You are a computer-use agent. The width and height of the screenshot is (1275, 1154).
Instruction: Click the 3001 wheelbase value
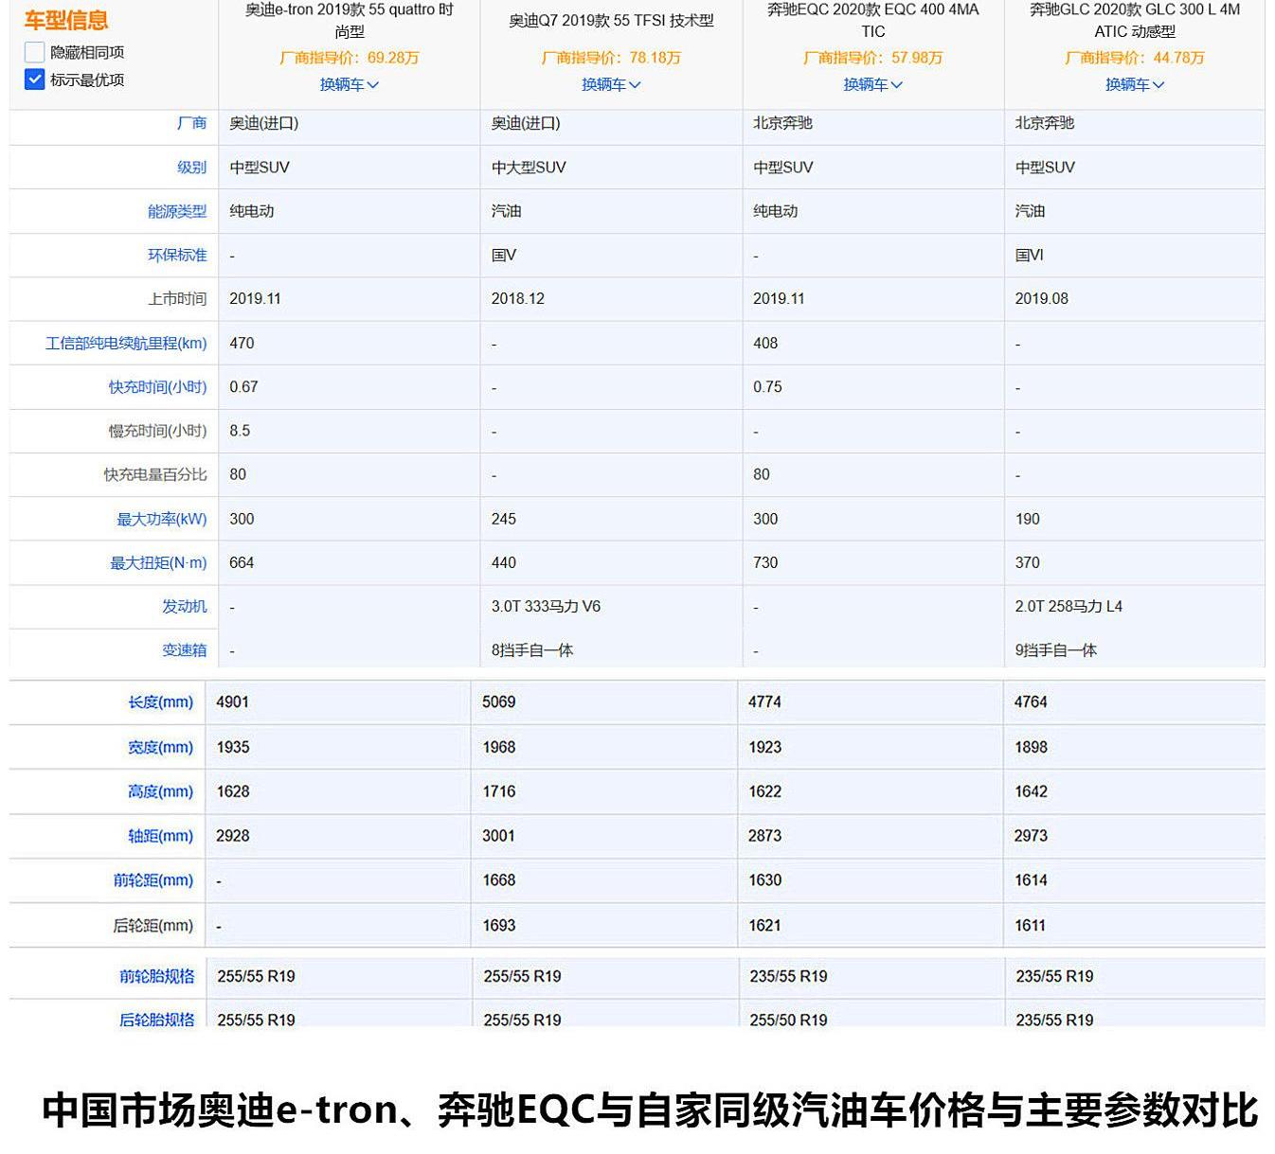click(x=498, y=836)
